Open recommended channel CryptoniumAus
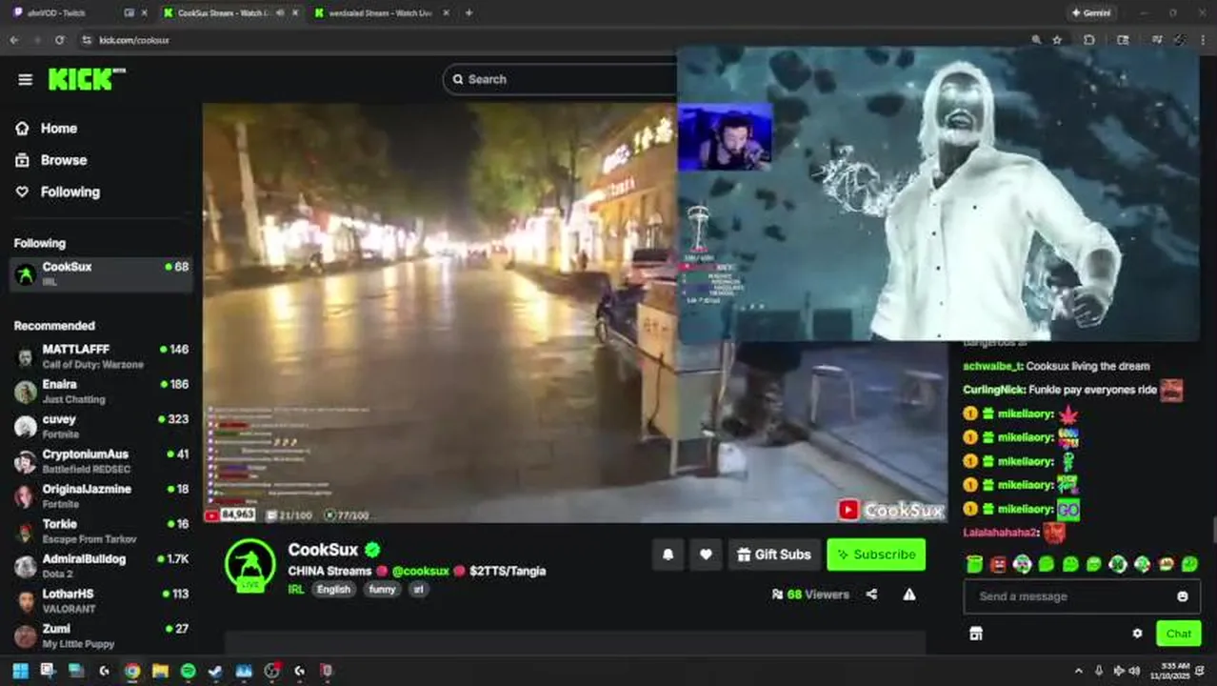The height and width of the screenshot is (686, 1217). tap(101, 461)
